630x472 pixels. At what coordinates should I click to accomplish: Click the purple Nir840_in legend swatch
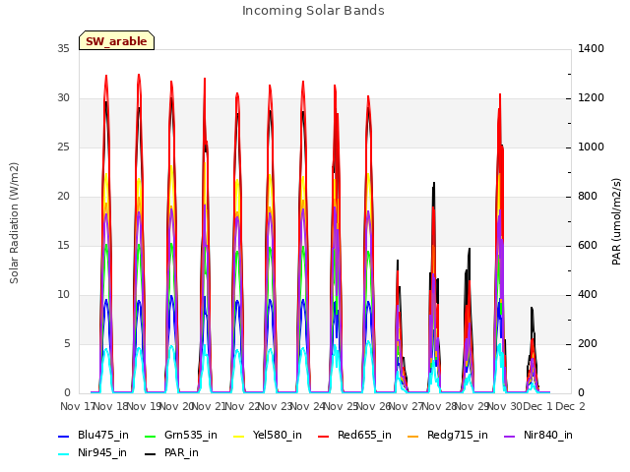[x=510, y=437]
